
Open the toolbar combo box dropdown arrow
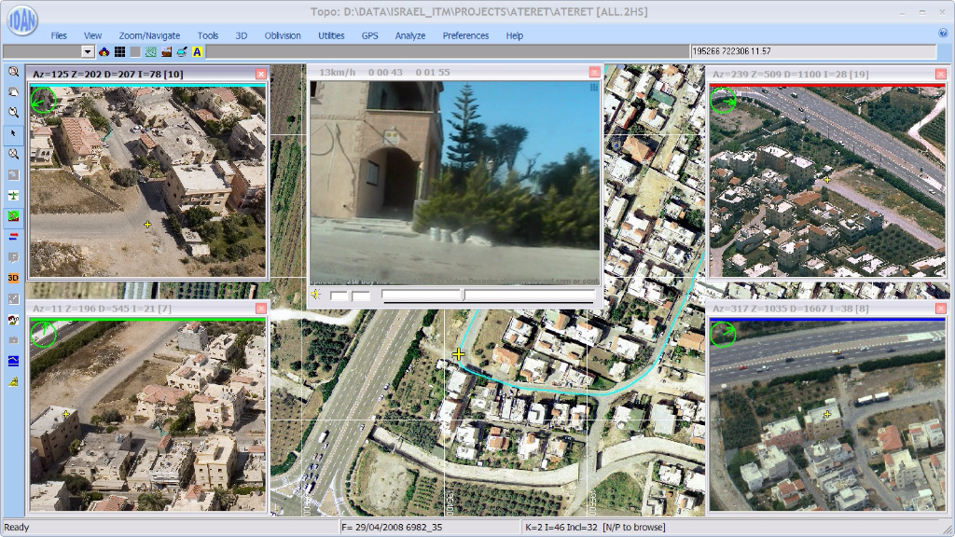[x=88, y=51]
